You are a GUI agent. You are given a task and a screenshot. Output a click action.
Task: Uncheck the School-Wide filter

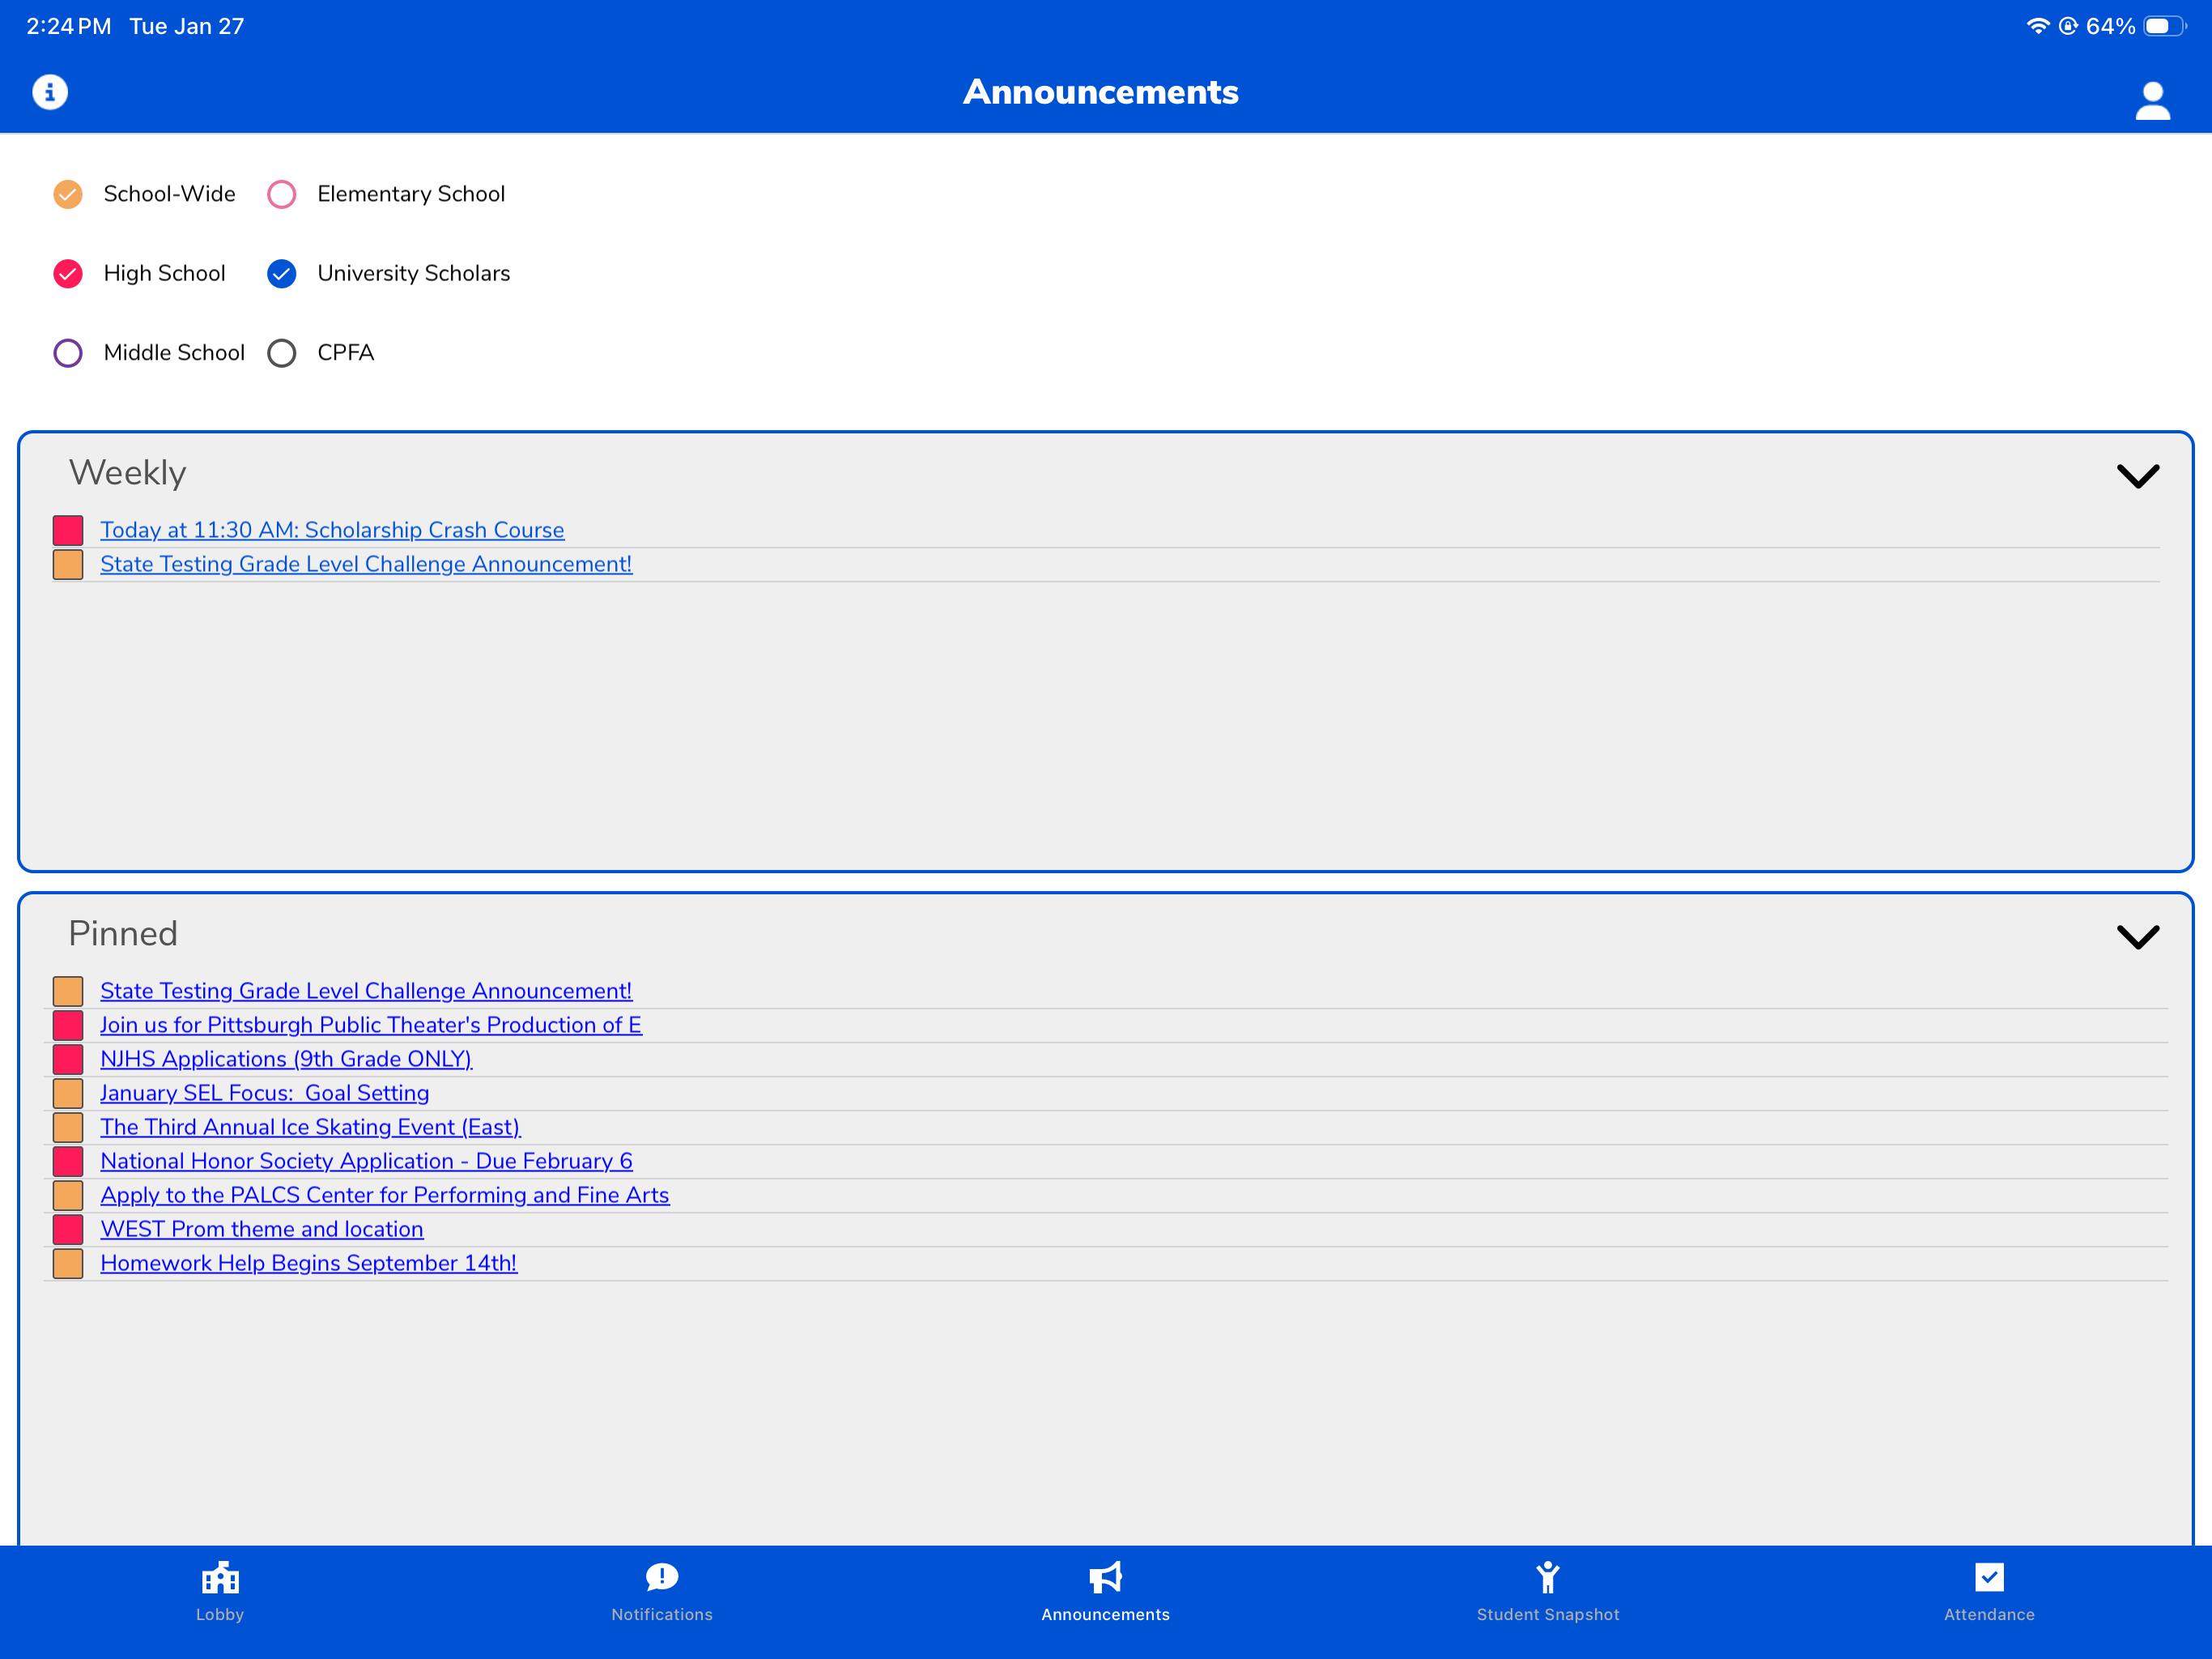(x=68, y=194)
